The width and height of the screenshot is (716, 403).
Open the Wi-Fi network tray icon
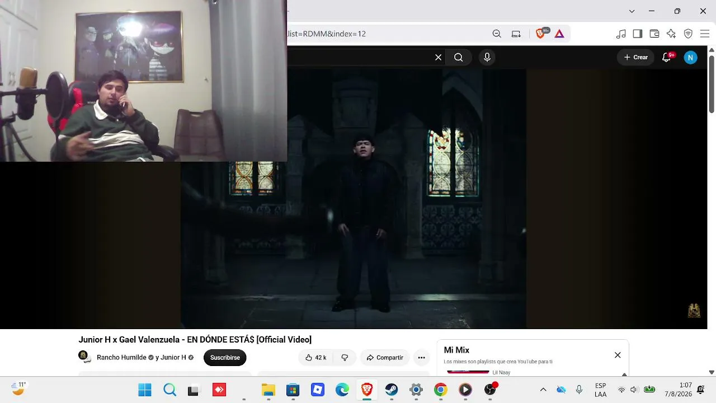(621, 390)
